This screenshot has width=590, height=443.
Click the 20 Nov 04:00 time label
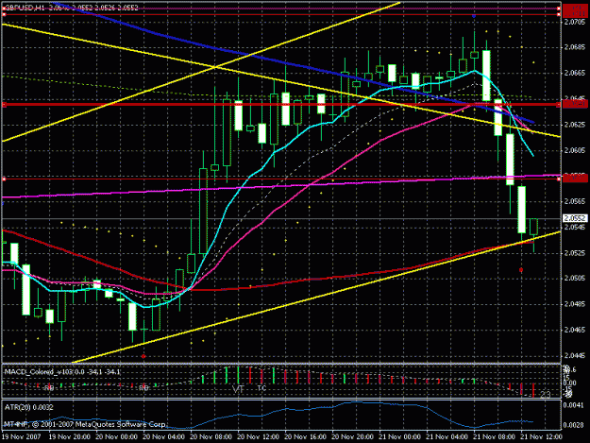pyautogui.click(x=163, y=436)
